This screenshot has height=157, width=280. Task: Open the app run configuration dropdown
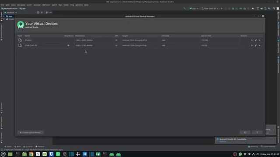pos(194,9)
